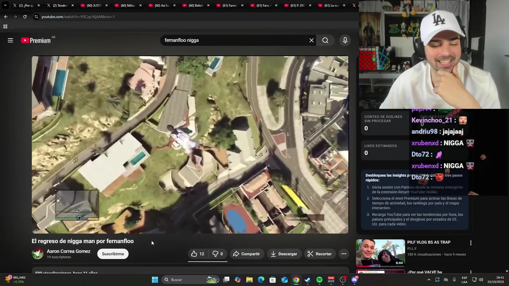Switch to the '(61) La ros' YouTube tab

(x=332, y=6)
